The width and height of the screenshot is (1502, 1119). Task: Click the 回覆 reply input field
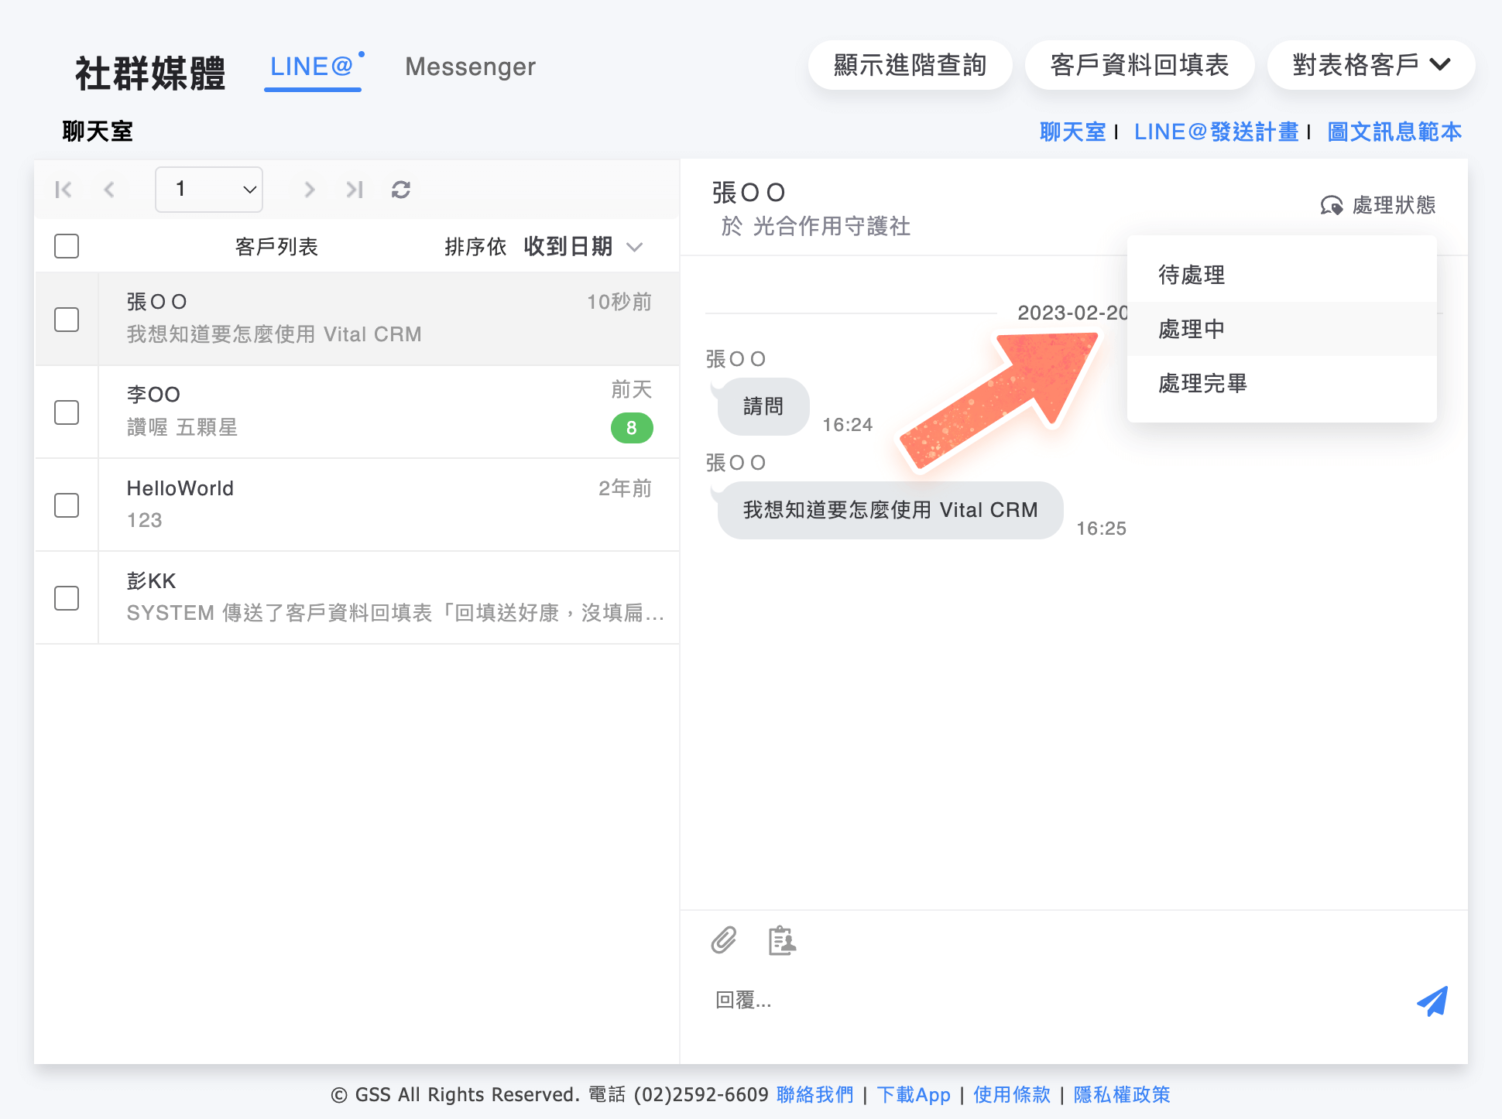[x=1053, y=1001]
